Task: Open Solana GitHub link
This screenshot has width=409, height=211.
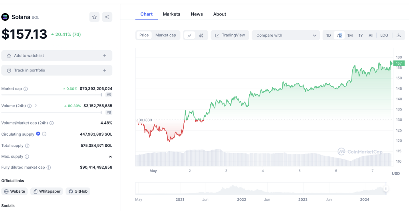Action: (x=78, y=191)
